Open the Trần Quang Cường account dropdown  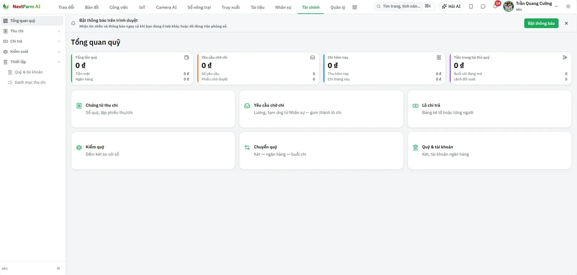pyautogui.click(x=531, y=6)
